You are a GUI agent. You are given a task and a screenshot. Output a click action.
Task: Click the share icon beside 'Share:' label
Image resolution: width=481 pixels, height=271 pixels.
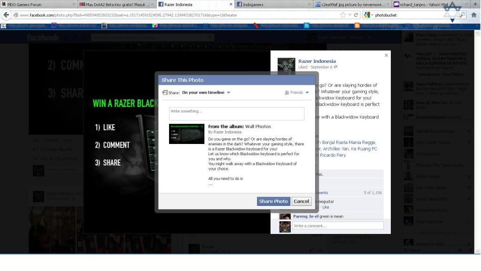click(x=165, y=92)
